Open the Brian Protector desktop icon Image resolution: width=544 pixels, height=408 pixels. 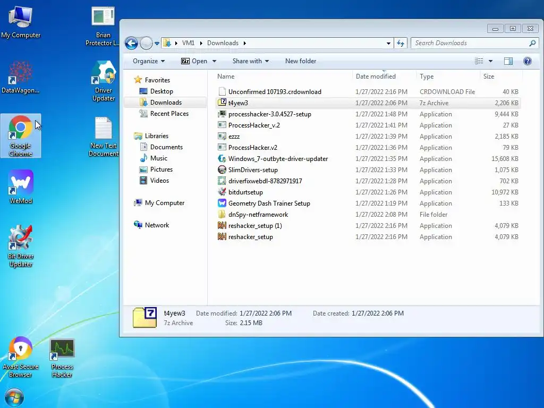(x=103, y=27)
